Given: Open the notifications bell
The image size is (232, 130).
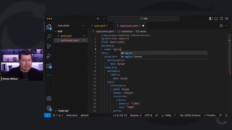Looking at the screenshot, I should pyautogui.click(x=226, y=115).
